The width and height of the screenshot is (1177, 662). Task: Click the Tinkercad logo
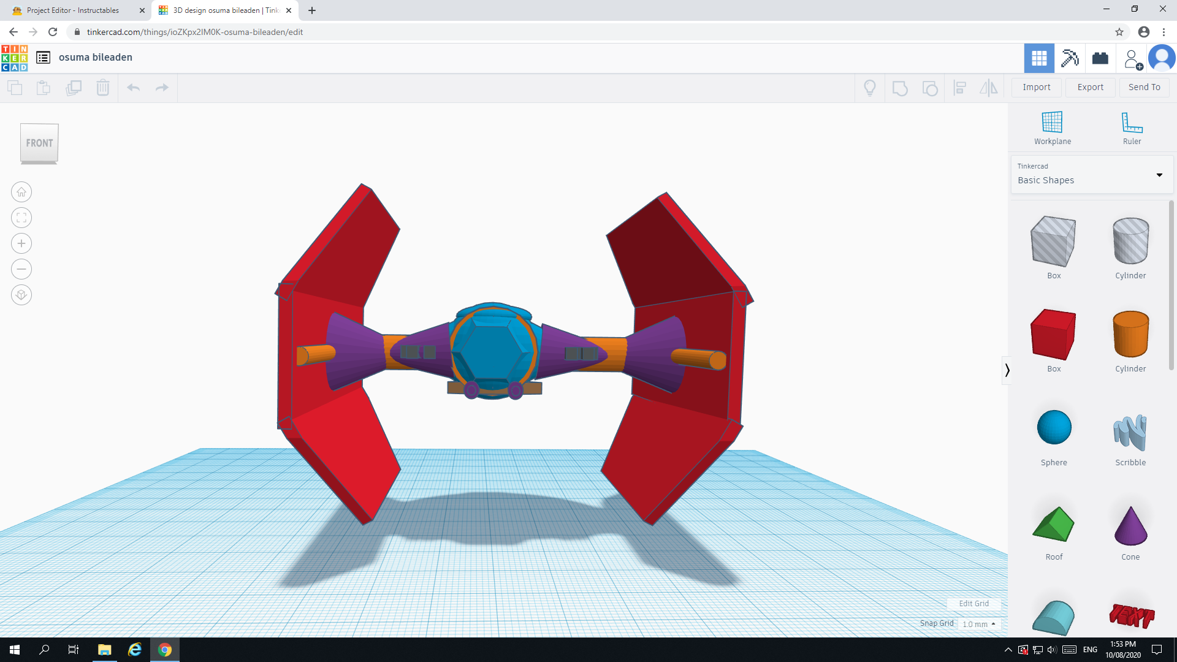coord(15,58)
